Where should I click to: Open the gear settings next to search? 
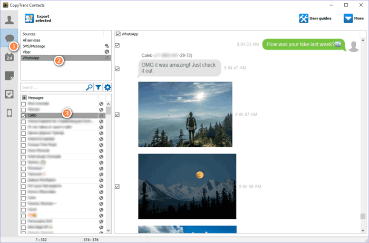(x=108, y=87)
